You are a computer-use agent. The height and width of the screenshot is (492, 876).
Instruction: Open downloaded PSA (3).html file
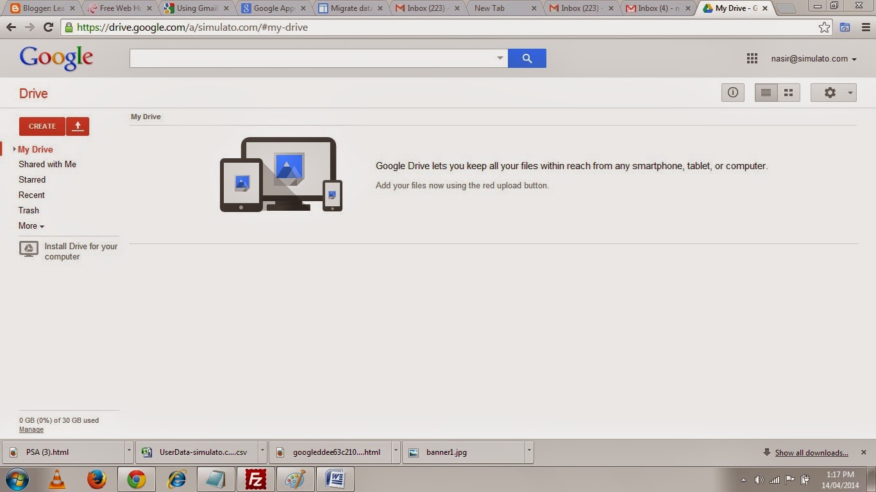pyautogui.click(x=63, y=452)
